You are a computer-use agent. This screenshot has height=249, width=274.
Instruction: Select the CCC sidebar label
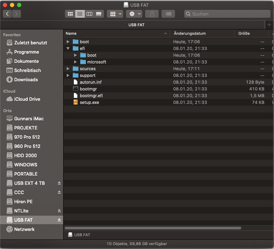(19, 192)
